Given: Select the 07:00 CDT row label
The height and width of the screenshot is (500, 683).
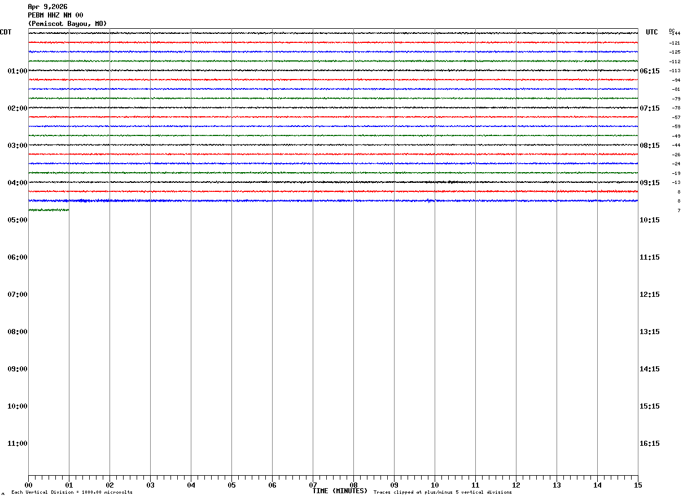Looking at the screenshot, I should coord(17,295).
